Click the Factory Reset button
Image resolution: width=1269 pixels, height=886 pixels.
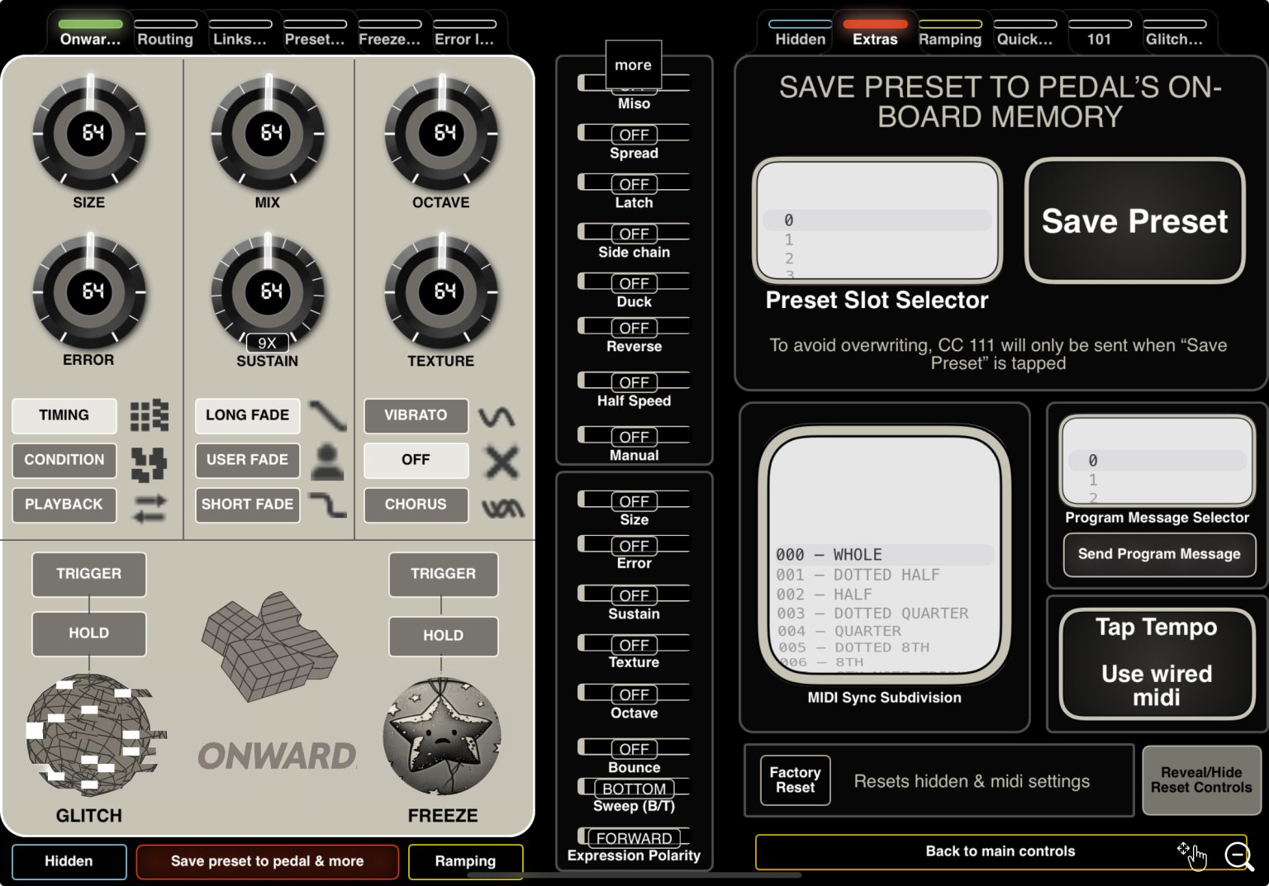point(795,780)
